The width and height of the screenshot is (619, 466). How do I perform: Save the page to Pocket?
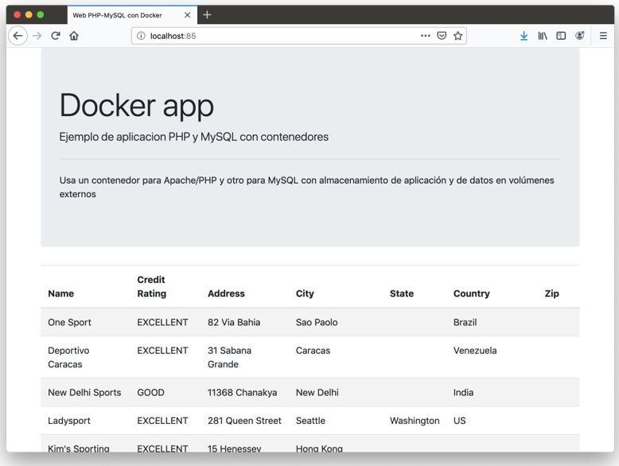(442, 36)
